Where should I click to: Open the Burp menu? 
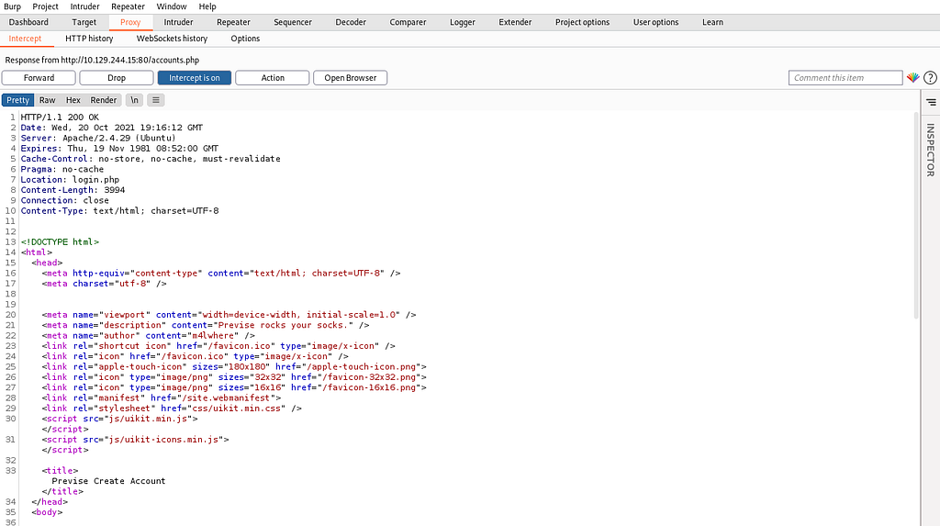[x=12, y=6]
